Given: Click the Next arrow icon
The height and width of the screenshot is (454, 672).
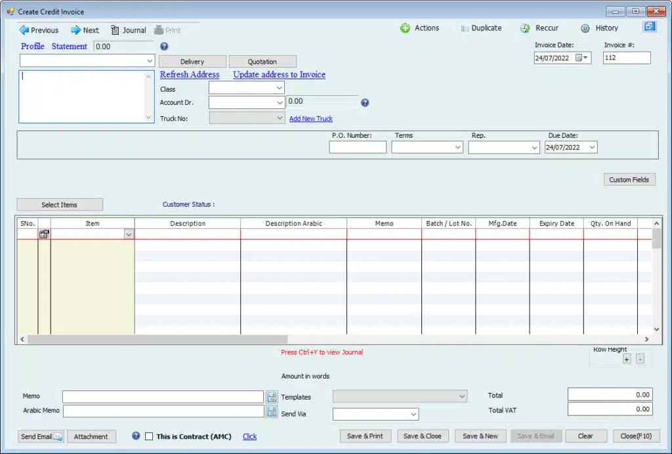Looking at the screenshot, I should point(75,30).
